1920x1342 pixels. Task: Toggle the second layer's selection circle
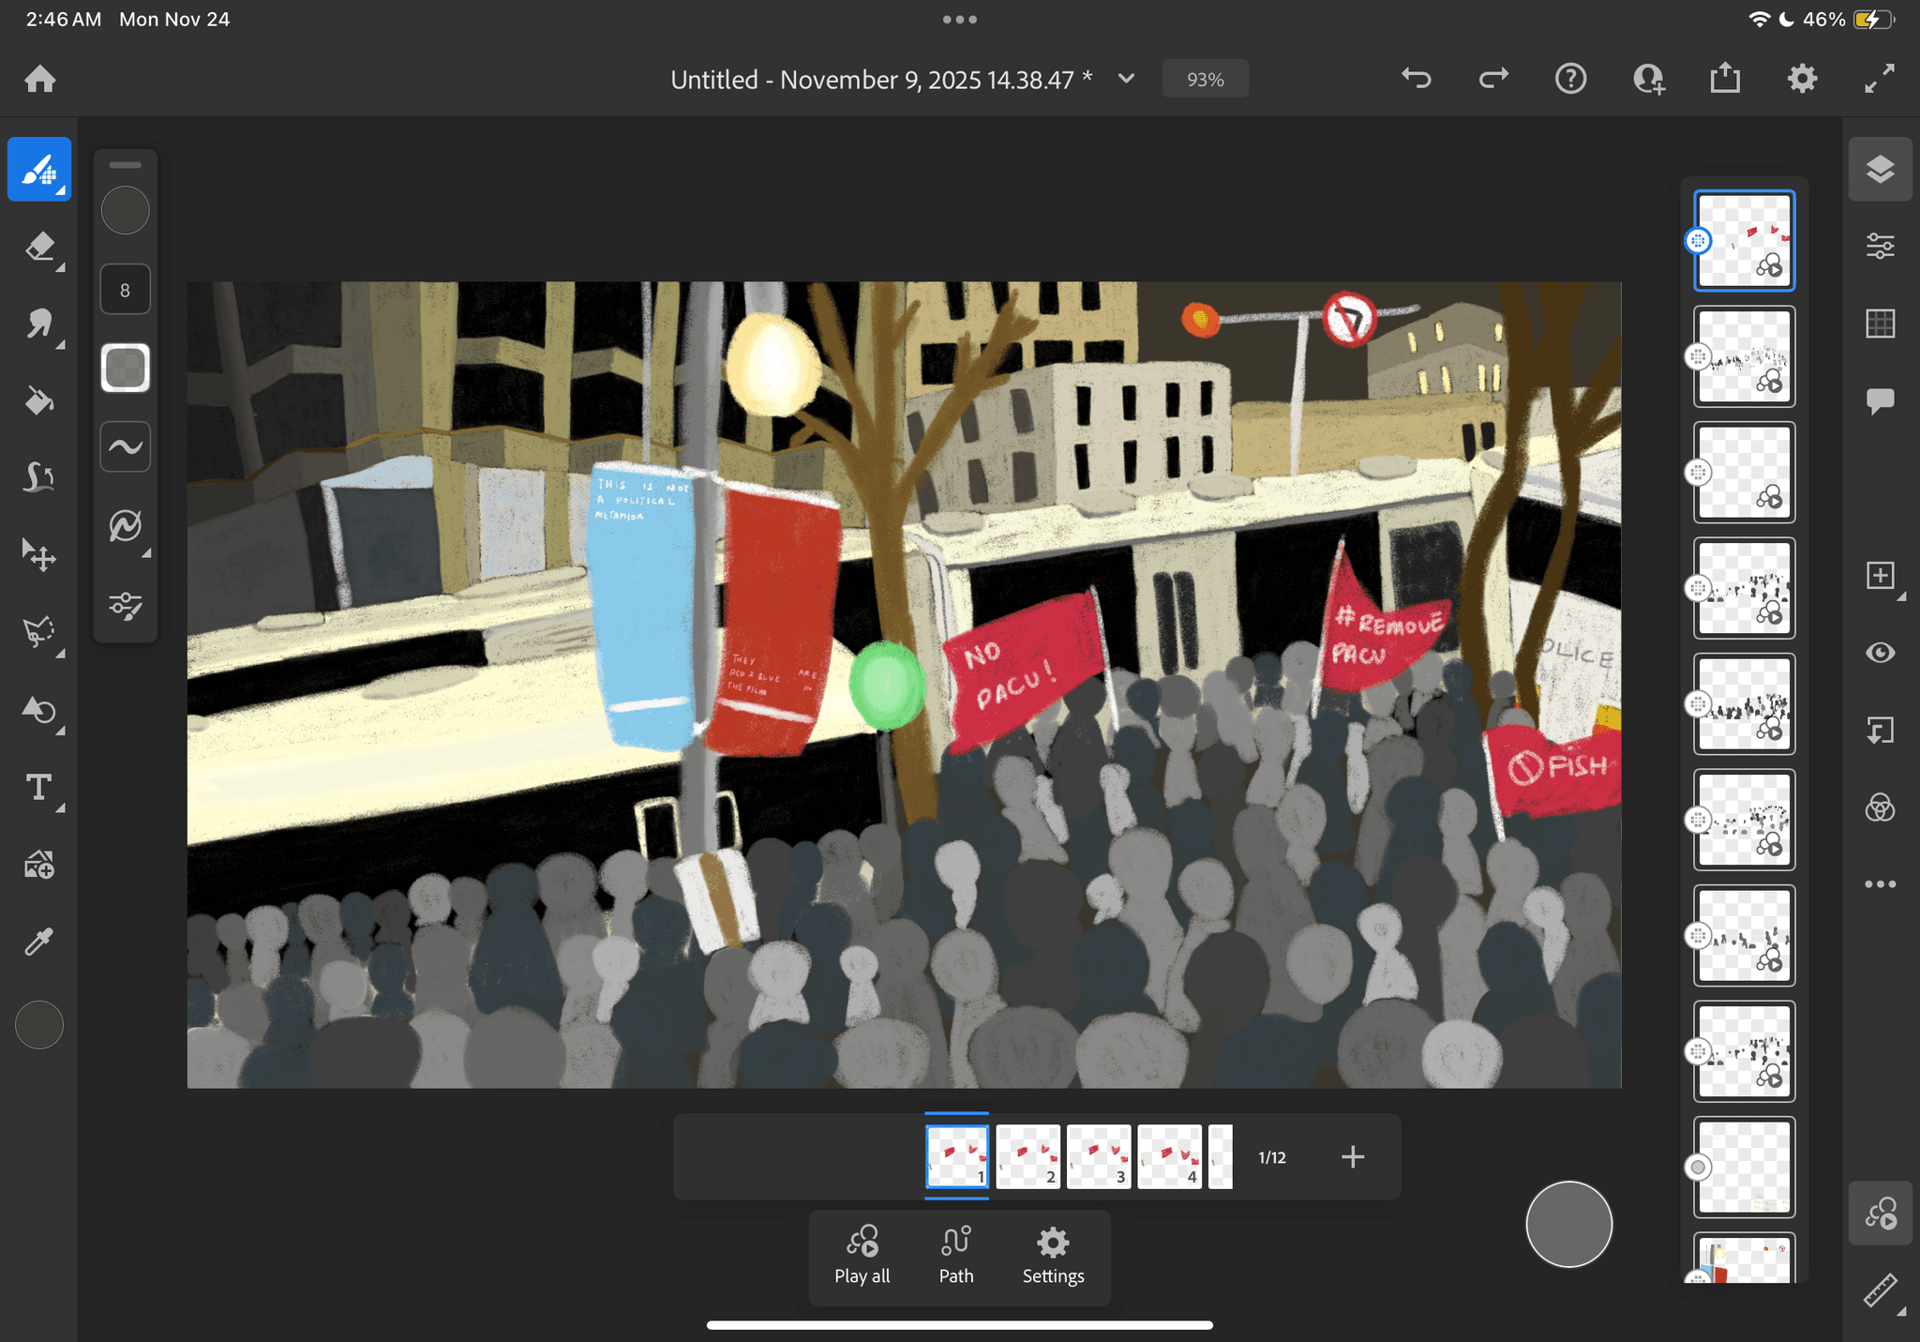(1698, 357)
